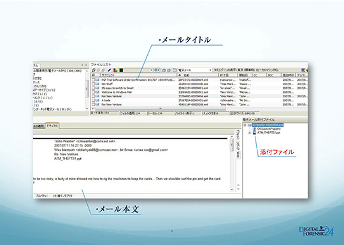
Task: Click the table layout icon before 電子メール dropdown
Action: click(x=175, y=70)
